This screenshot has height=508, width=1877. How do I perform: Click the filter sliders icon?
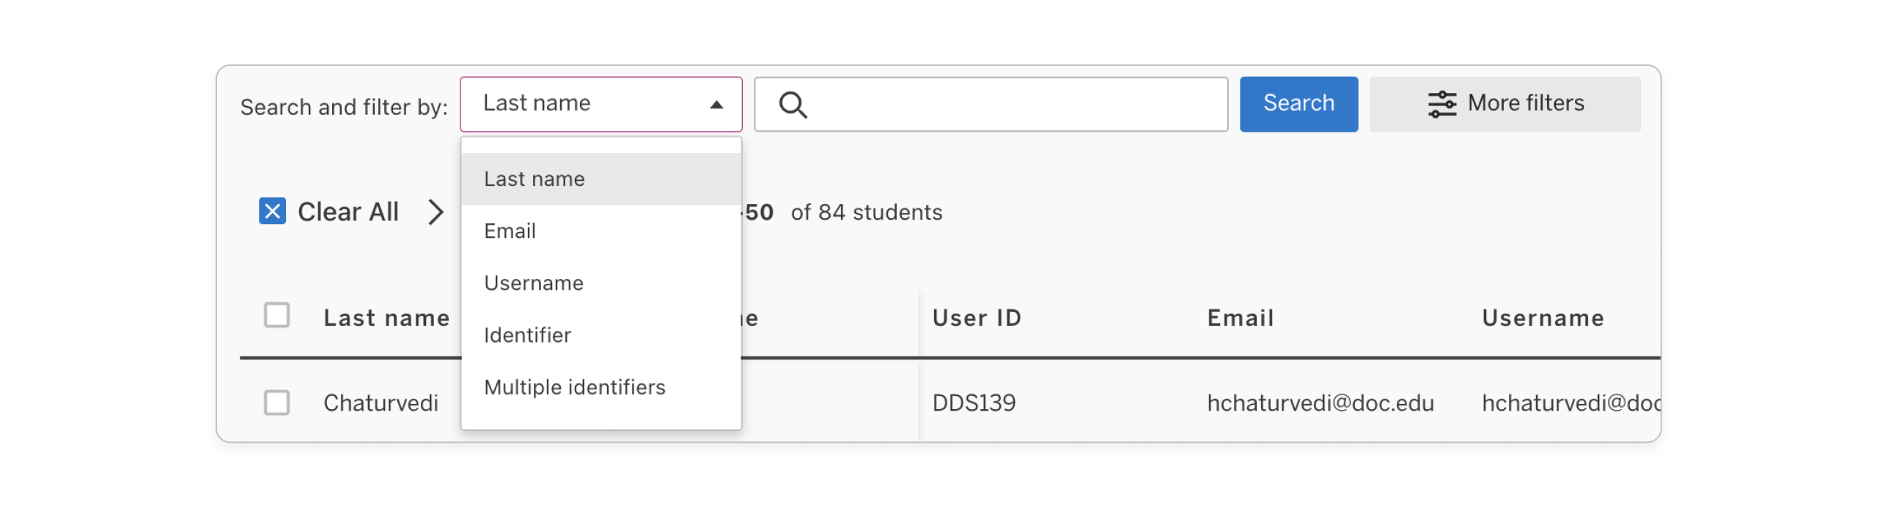(x=1441, y=104)
